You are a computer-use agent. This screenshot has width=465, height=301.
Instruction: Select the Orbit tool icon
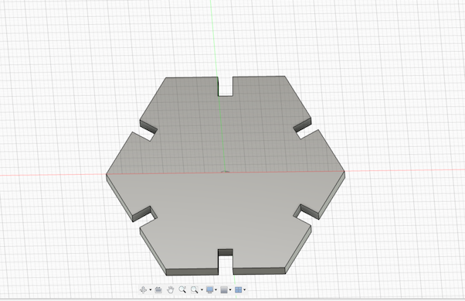click(143, 289)
